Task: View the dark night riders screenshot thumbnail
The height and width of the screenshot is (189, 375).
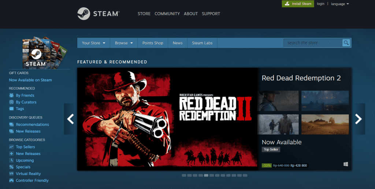Action: tap(325, 101)
